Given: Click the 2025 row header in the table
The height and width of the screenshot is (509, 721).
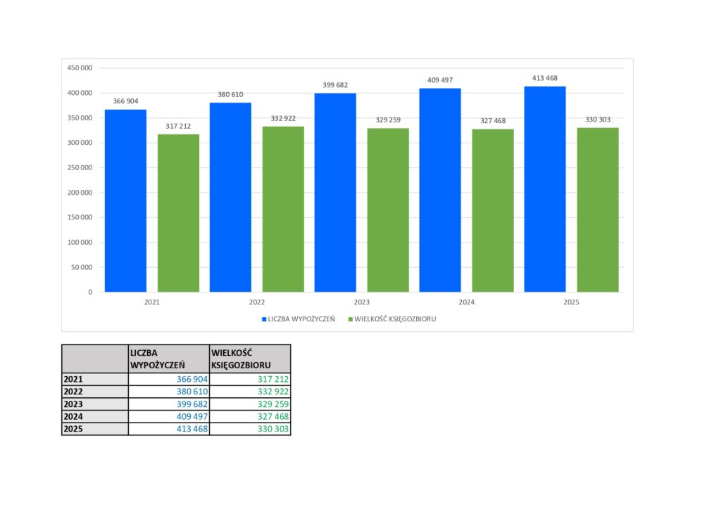Looking at the screenshot, I should [x=95, y=429].
